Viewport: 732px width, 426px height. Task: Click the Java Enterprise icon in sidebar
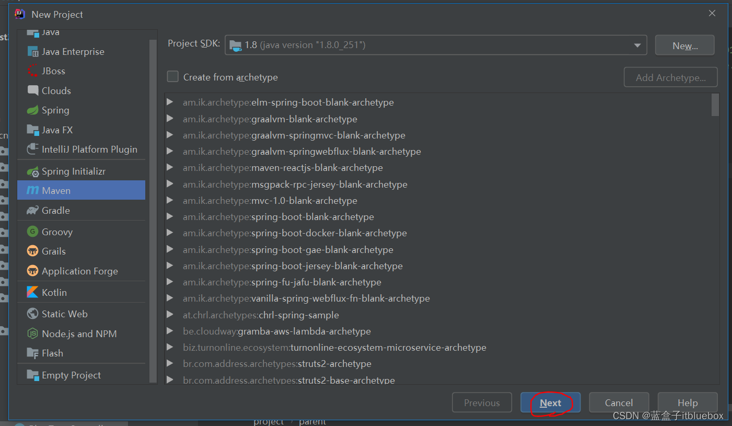pos(33,52)
